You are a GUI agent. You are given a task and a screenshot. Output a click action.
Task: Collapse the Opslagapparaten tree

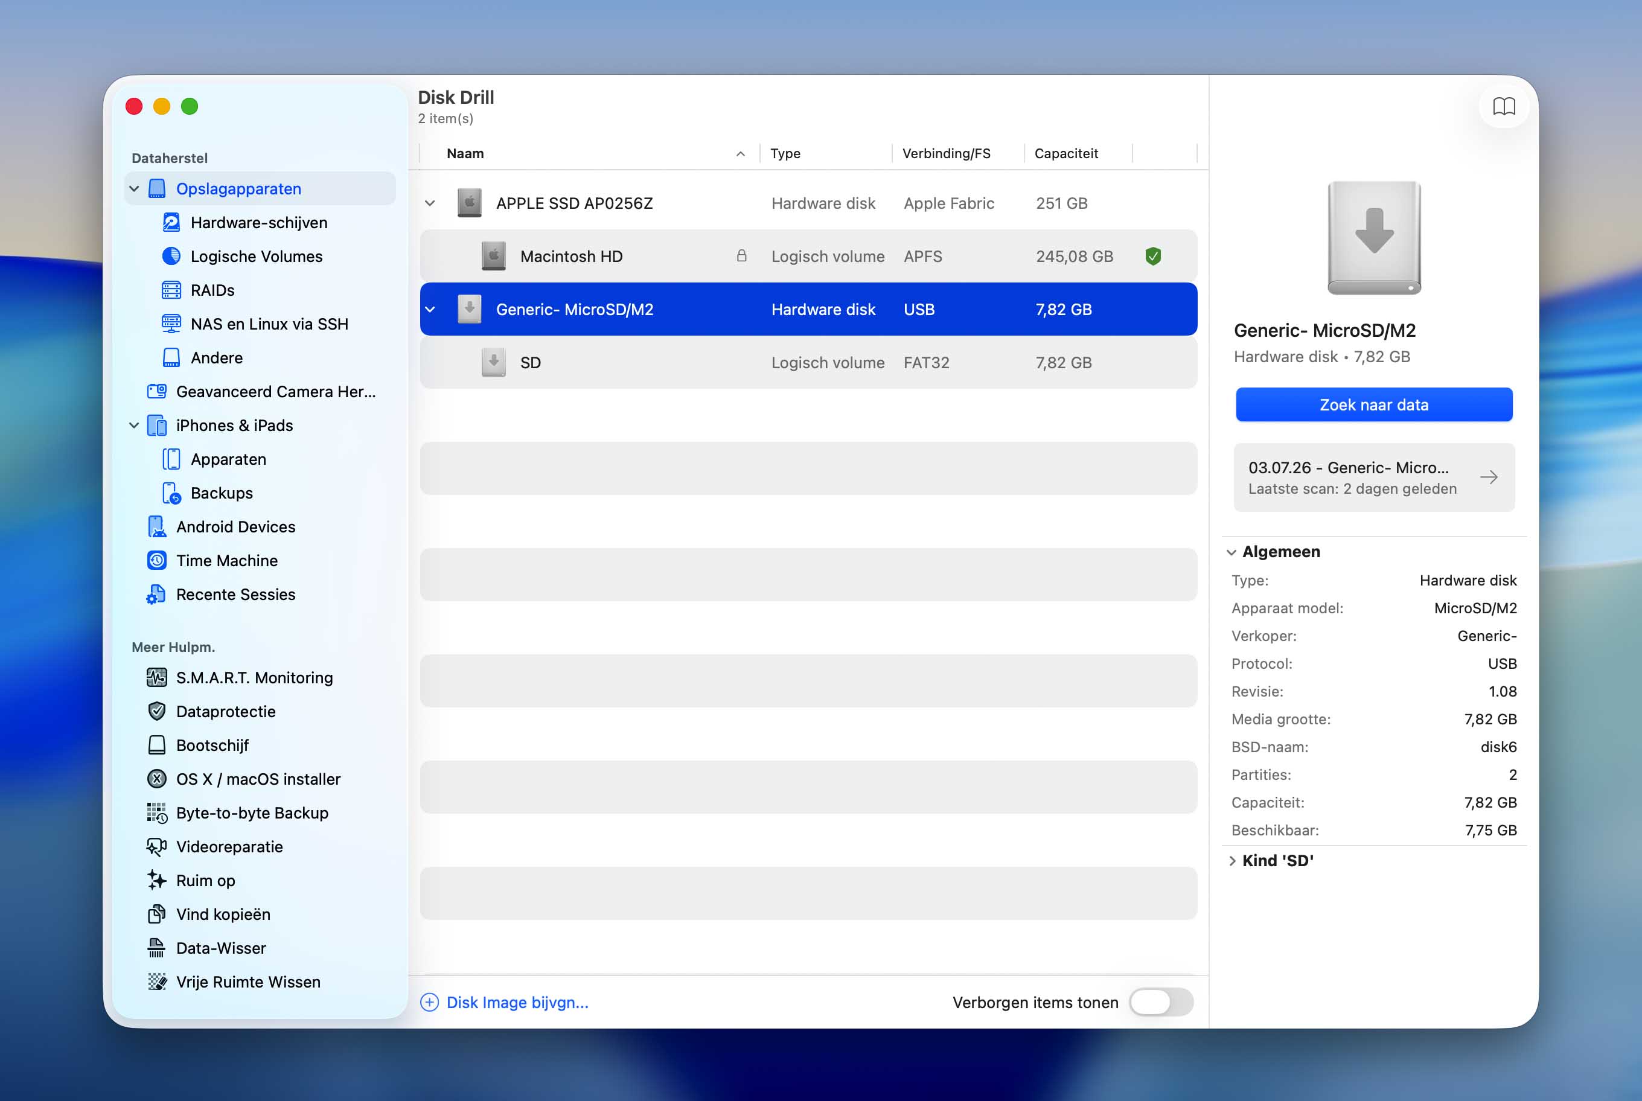tap(134, 189)
